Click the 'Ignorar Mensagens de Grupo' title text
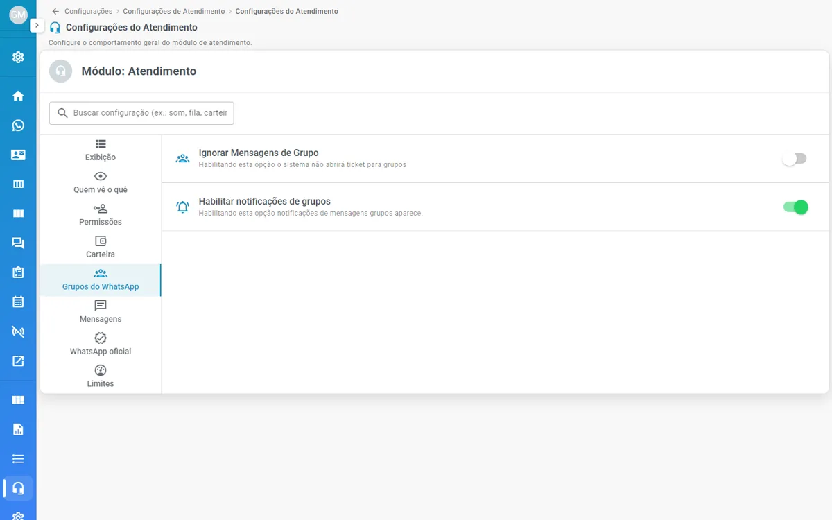 click(x=259, y=153)
